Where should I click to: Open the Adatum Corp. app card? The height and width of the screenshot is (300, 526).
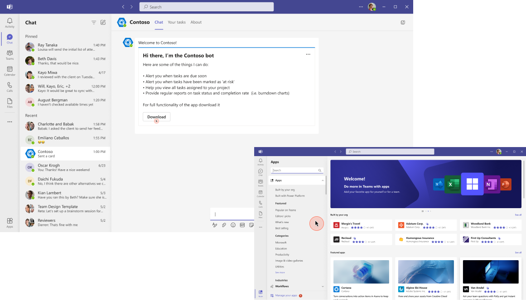pos(426,225)
